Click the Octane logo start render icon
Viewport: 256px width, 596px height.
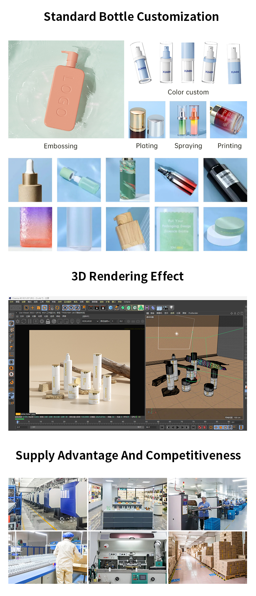(x=17, y=321)
